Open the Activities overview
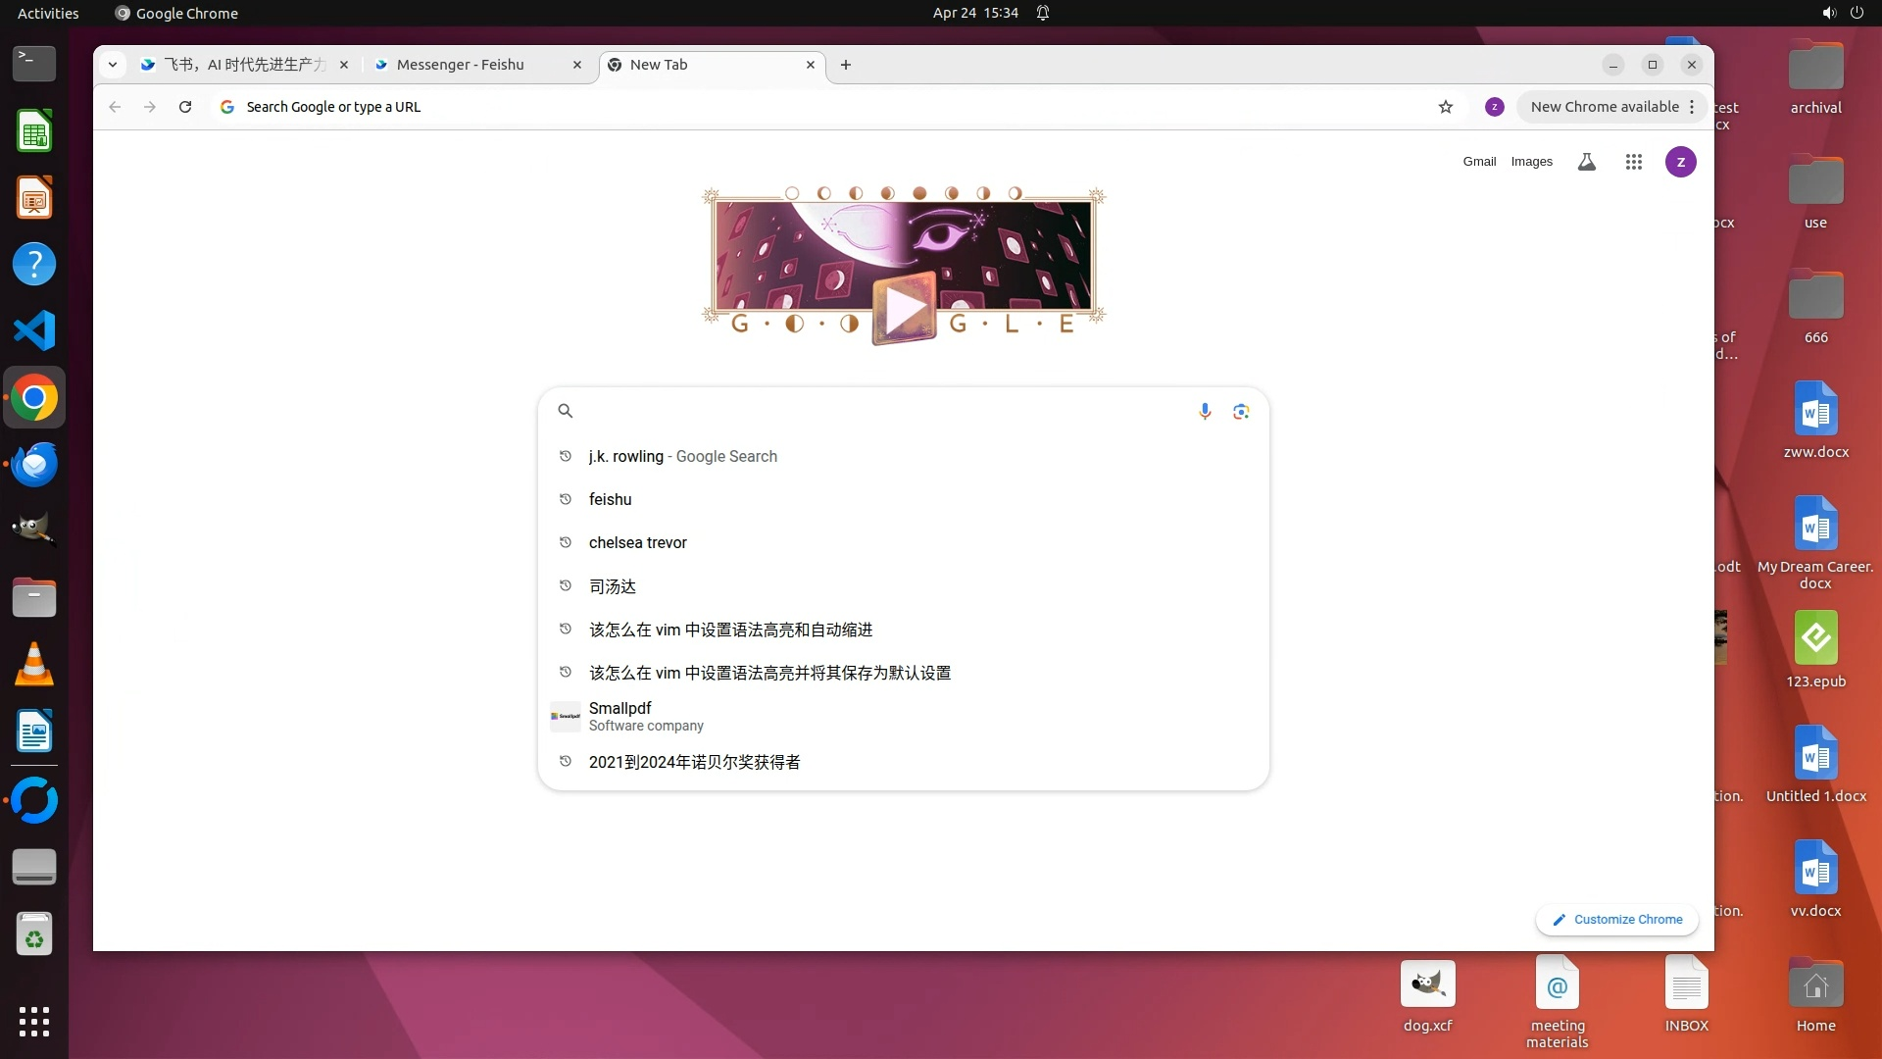Viewport: 1882px width, 1059px height. (47, 13)
